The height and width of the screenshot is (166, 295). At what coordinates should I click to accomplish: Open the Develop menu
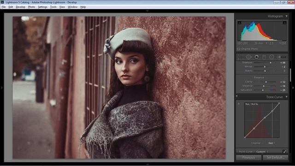pos(20,7)
